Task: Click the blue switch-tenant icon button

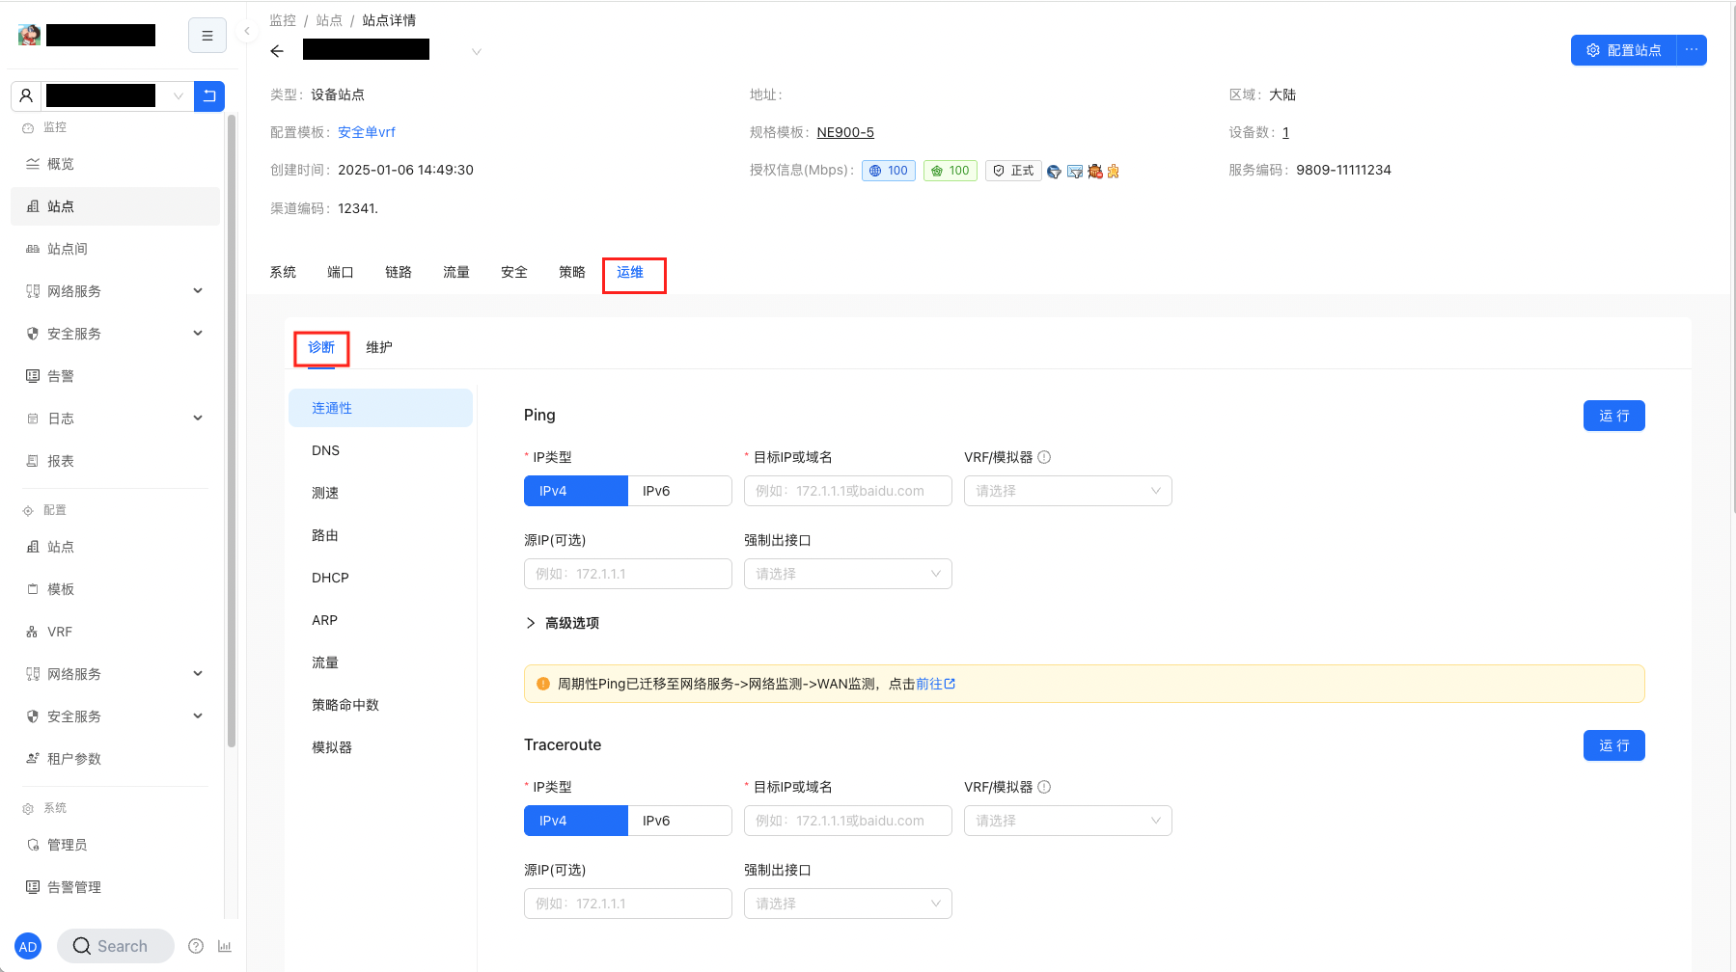Action: [x=209, y=96]
